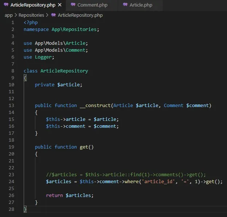Viewport: 227px width, 217px height.
Task: Click the chevron after 'app' in breadcrumb
Action: (16, 15)
